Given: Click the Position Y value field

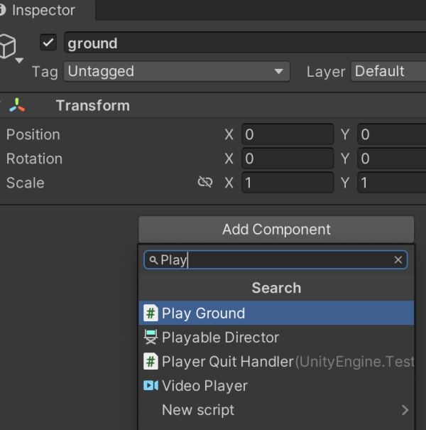Looking at the screenshot, I should 392,134.
